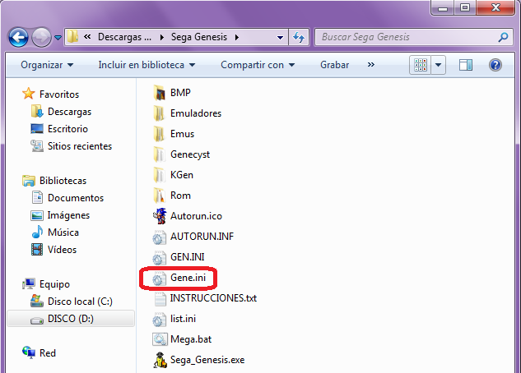Click the Descargas breadcrumb segment

[x=124, y=37]
